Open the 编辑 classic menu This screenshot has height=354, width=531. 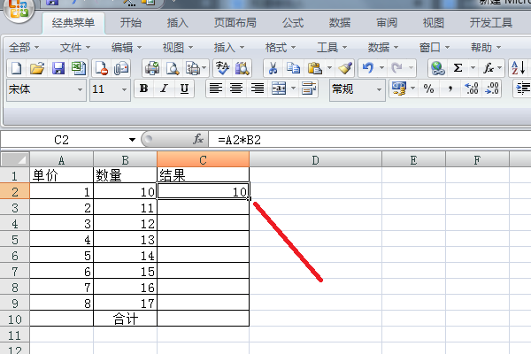tap(127, 48)
